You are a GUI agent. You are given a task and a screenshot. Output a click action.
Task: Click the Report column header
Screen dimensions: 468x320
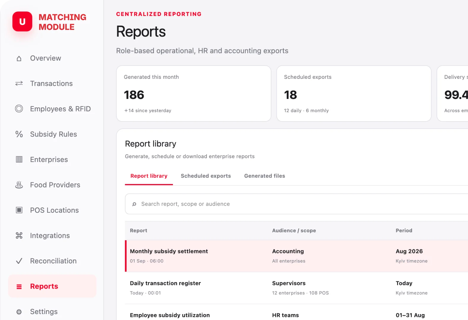pos(139,231)
